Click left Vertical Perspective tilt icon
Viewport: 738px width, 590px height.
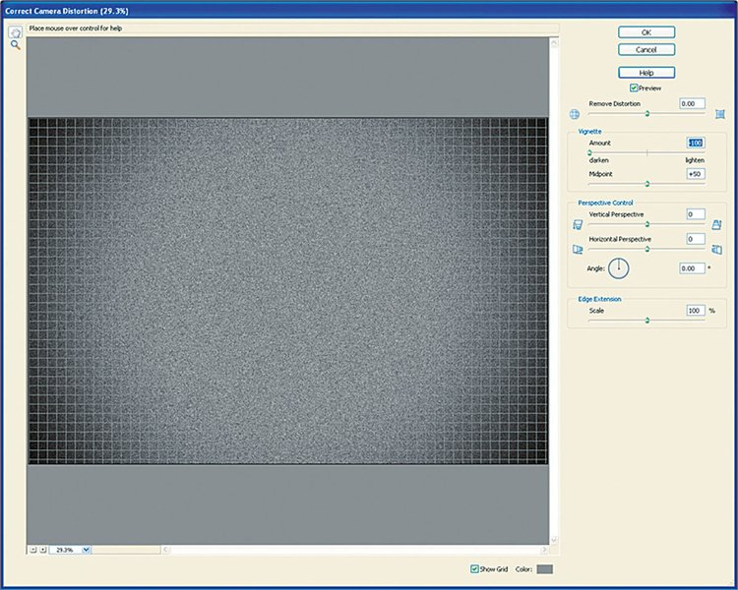coord(578,225)
